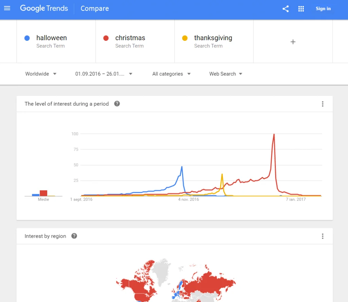Open more options for region card
Screen dimensions: 348x302
(x=323, y=236)
